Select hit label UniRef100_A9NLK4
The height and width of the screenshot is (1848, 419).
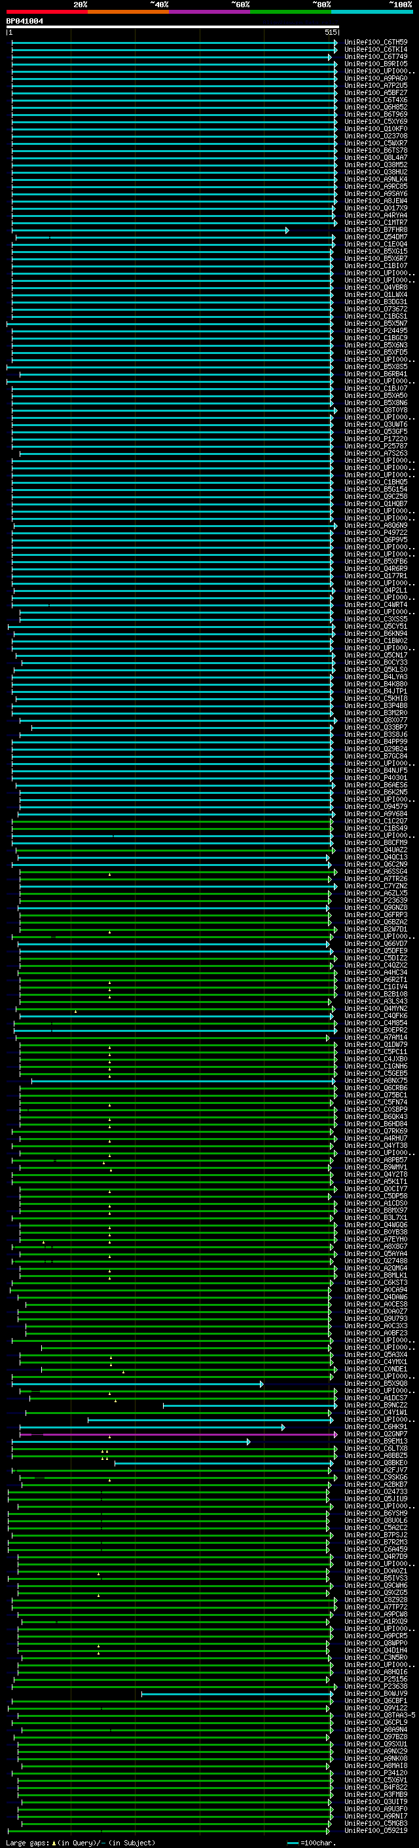[376, 180]
